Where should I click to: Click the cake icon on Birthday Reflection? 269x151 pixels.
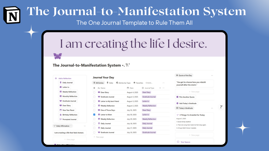tap(60, 115)
